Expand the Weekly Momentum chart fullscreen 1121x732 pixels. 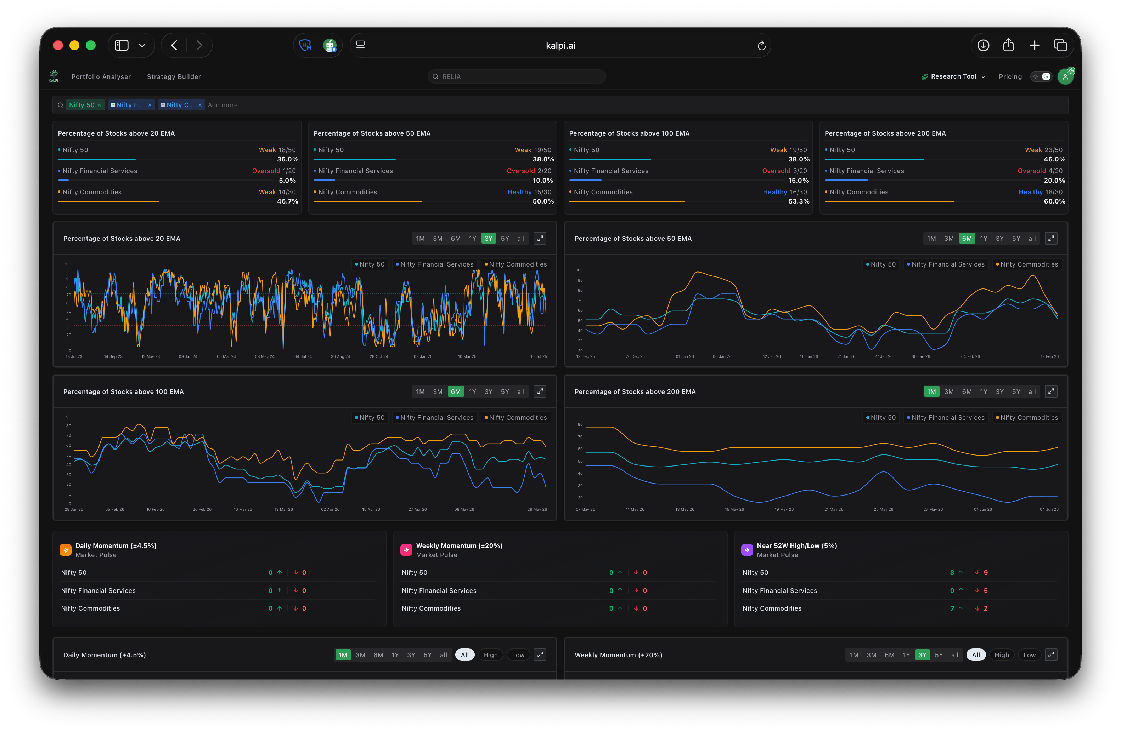tap(1051, 655)
